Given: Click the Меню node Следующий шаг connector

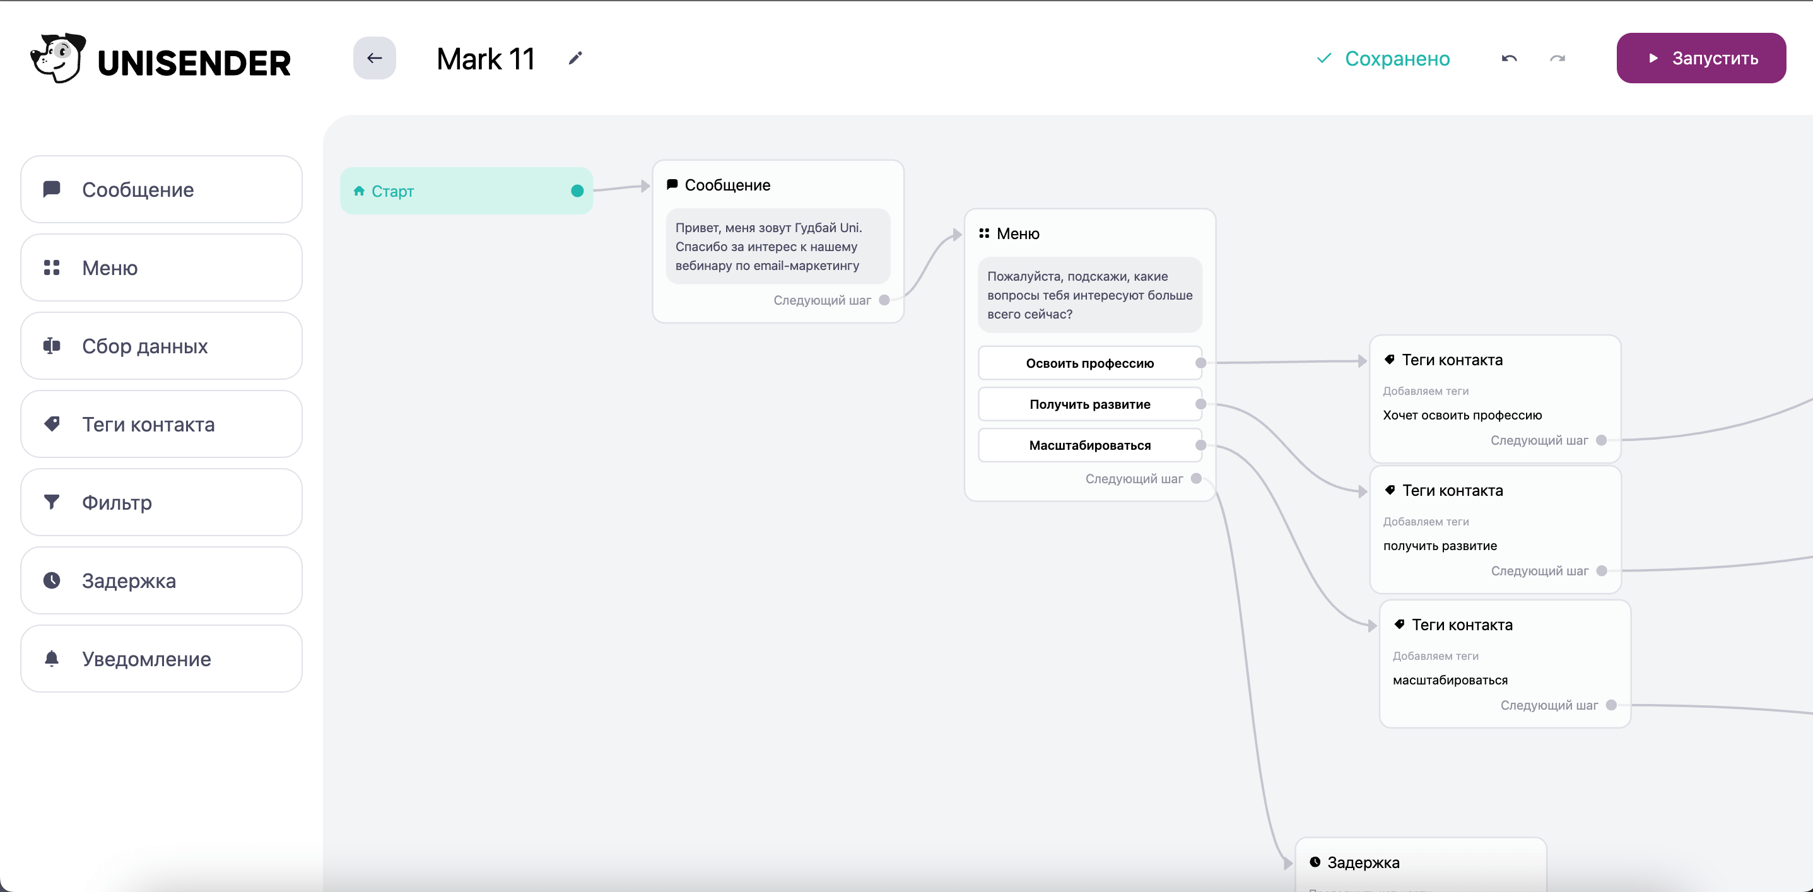Looking at the screenshot, I should pos(1196,479).
